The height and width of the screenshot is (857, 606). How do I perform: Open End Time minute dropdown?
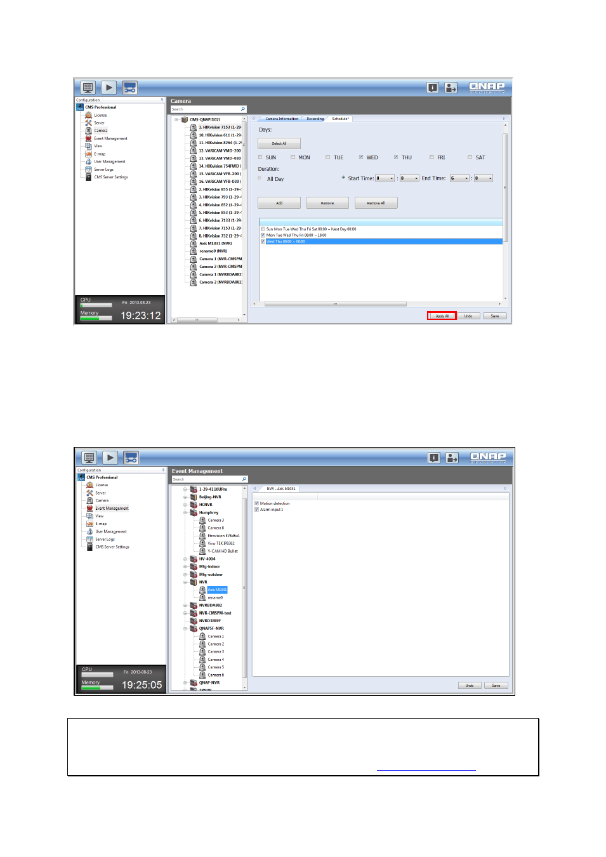click(484, 178)
